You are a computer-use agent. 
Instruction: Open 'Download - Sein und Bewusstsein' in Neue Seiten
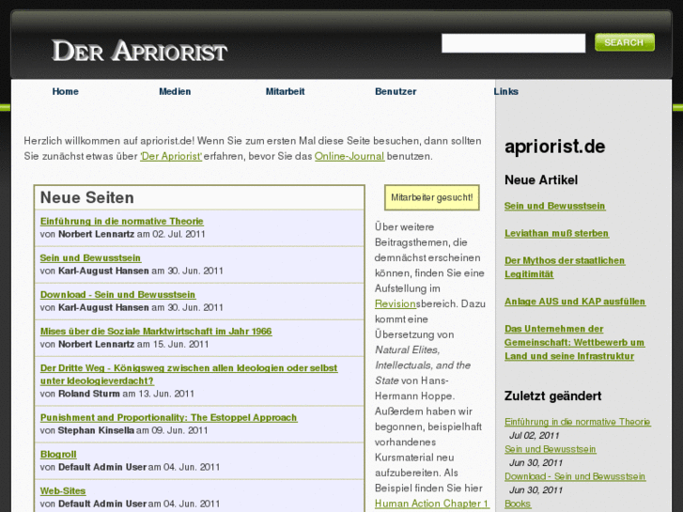point(117,295)
